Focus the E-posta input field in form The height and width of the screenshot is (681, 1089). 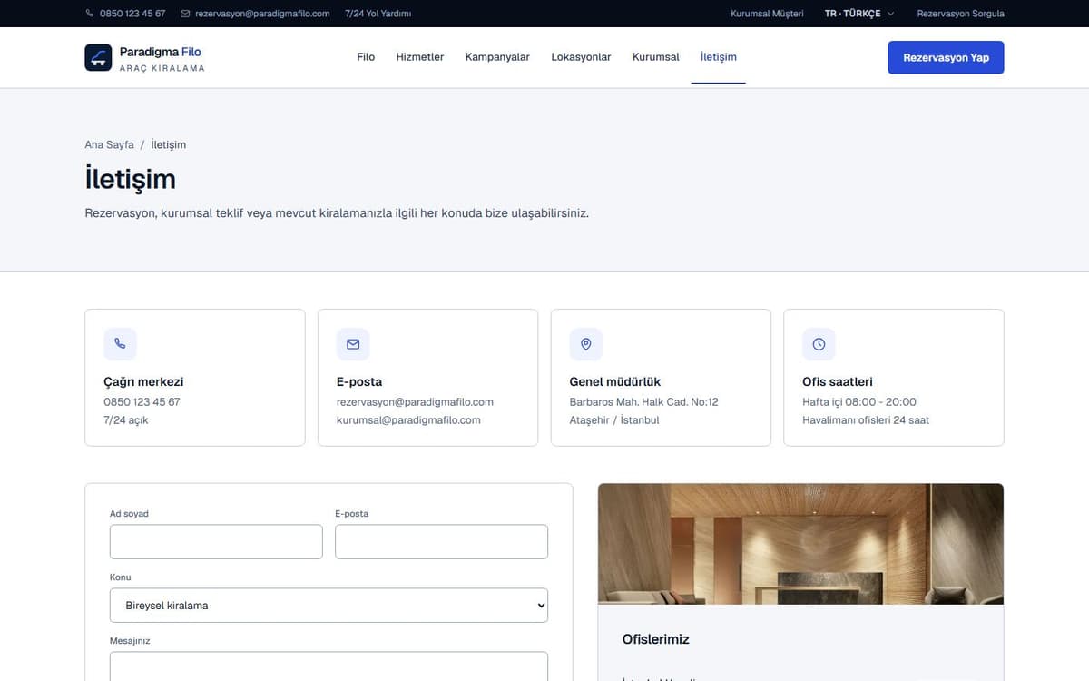(x=441, y=542)
